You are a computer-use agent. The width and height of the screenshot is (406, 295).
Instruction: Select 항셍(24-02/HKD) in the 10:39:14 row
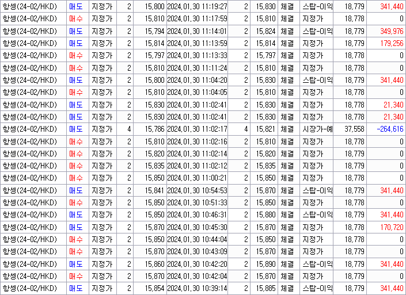tap(30, 288)
